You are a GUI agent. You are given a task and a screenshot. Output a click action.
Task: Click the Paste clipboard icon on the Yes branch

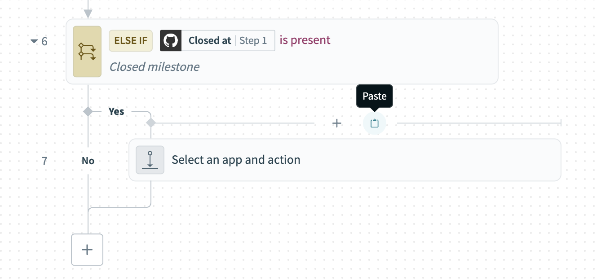point(375,123)
